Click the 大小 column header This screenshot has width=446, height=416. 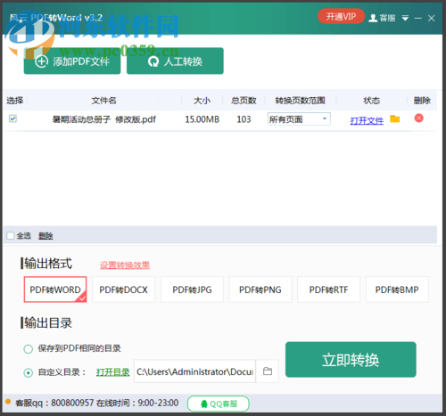(x=202, y=101)
